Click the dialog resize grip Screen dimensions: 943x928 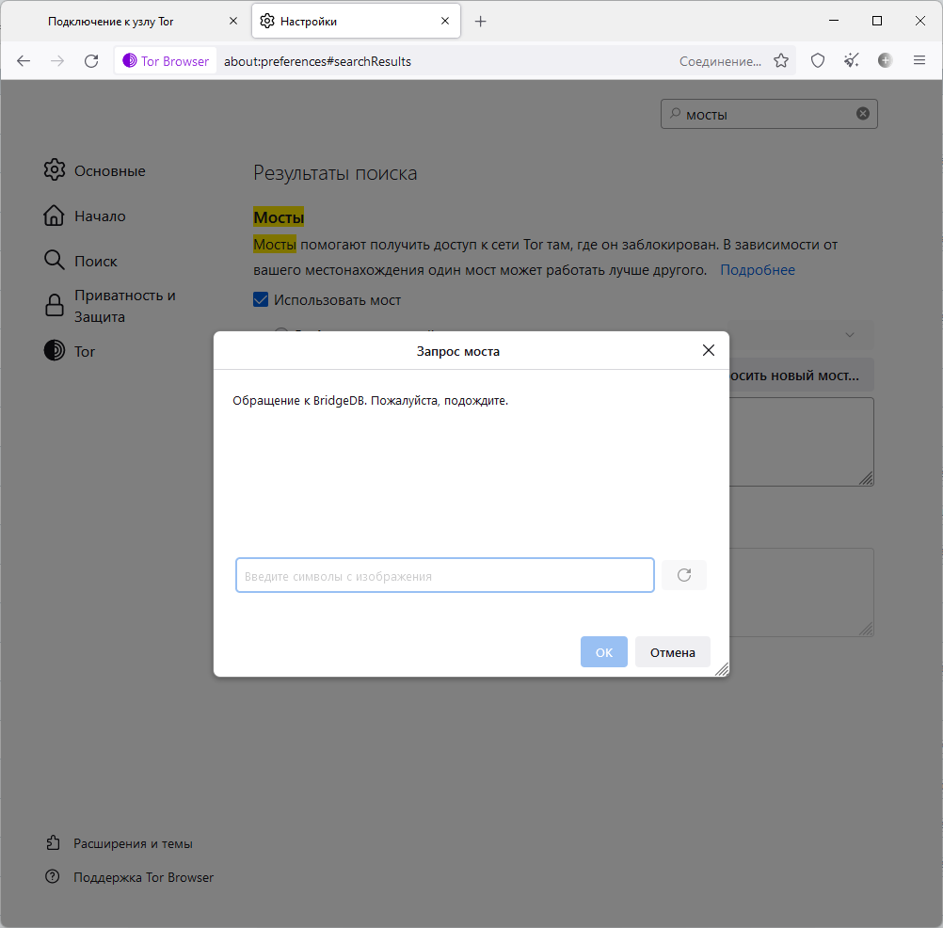[722, 669]
